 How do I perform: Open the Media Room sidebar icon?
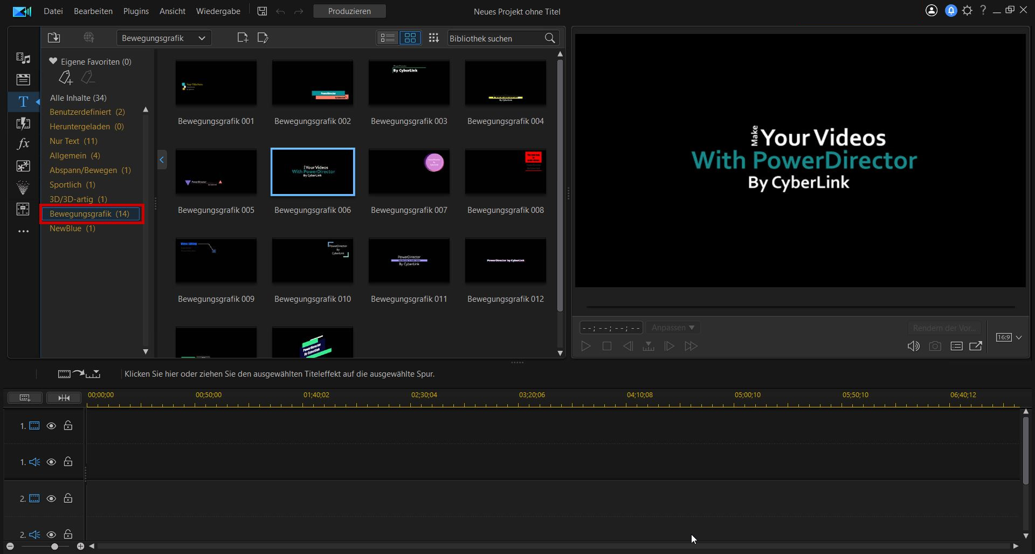(x=23, y=58)
